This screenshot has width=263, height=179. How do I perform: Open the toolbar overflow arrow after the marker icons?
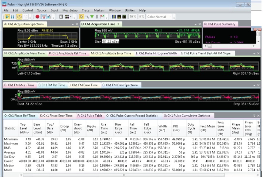click(107, 17)
